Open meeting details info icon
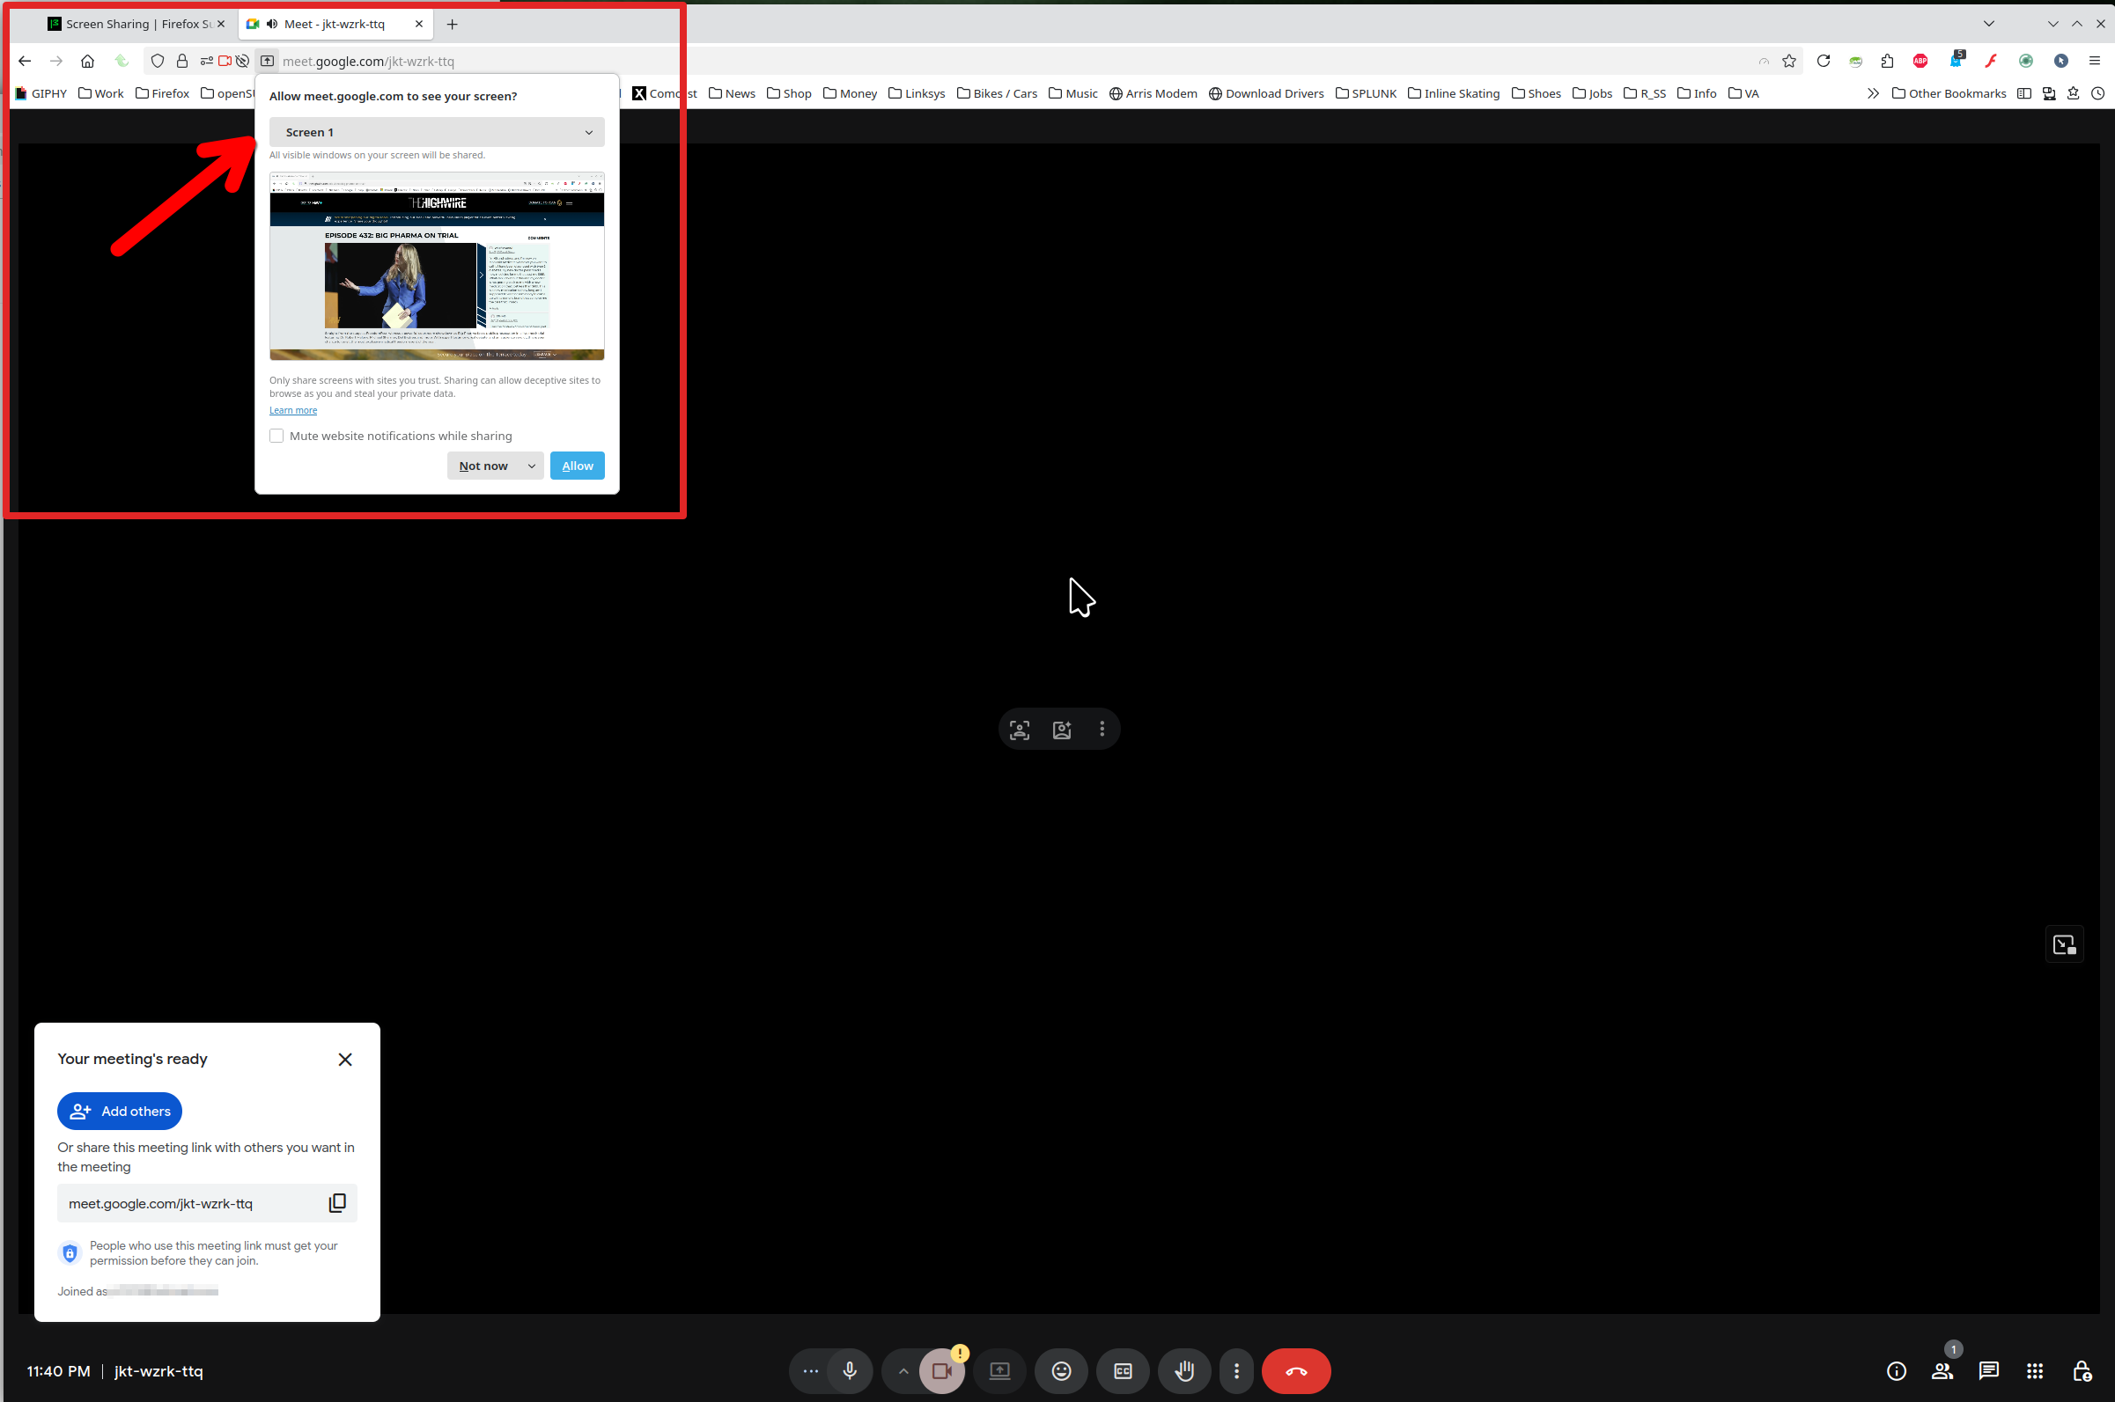The image size is (2115, 1402). coord(1896,1370)
